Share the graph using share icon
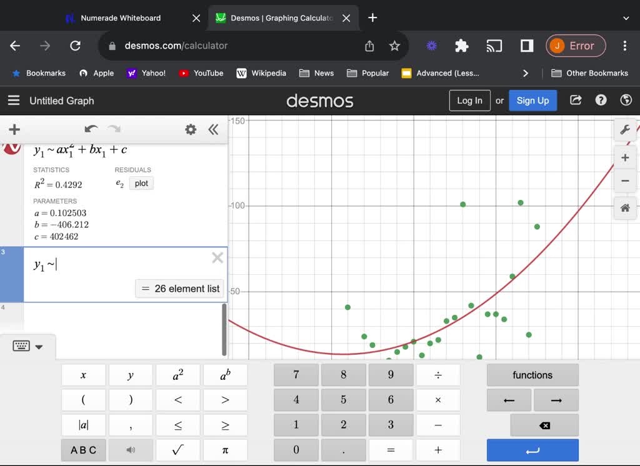 click(x=576, y=100)
